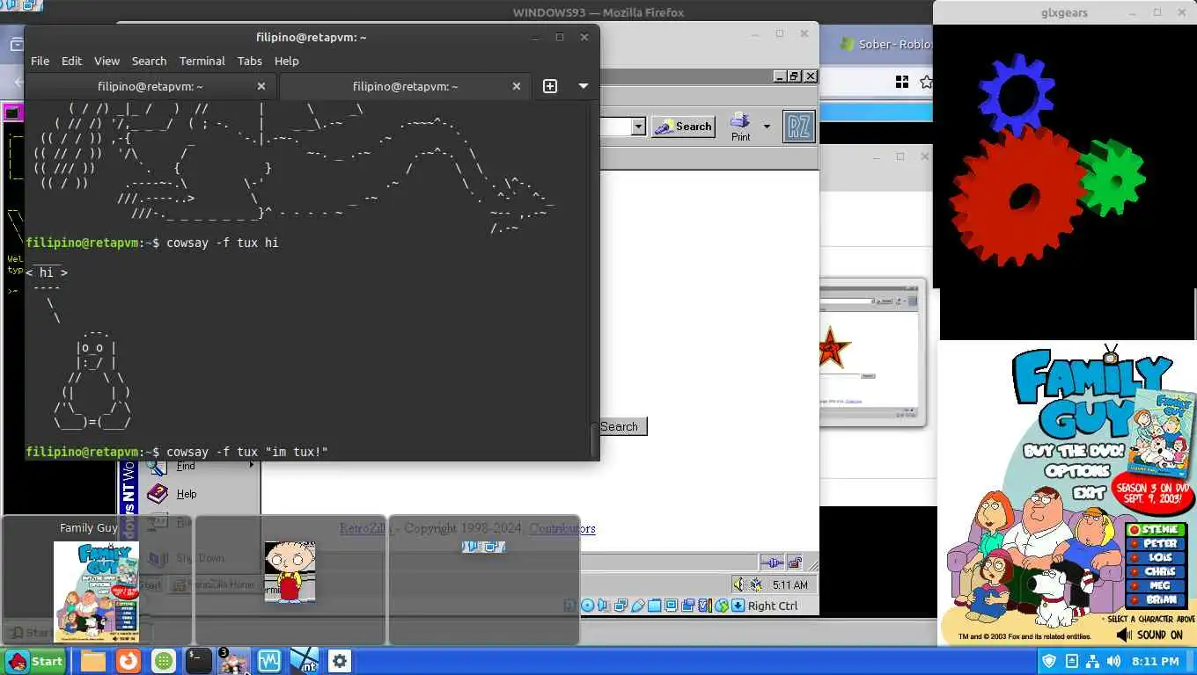Switch to the first filipino@retapvm terminal tab

151,86
